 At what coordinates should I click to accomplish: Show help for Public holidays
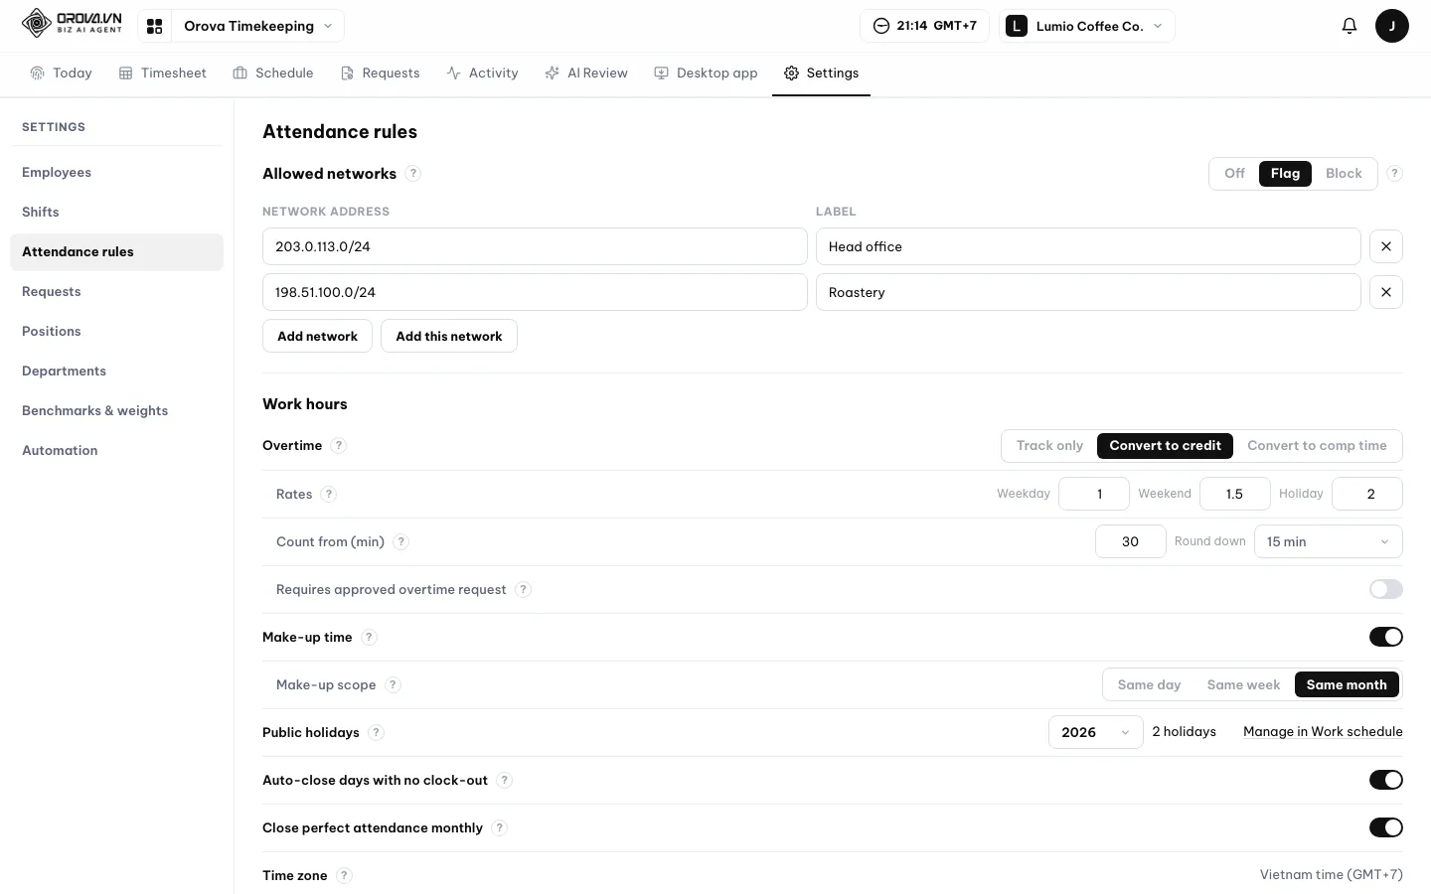pyautogui.click(x=376, y=732)
